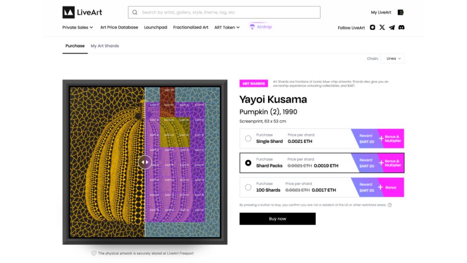Expand the ART Token dropdown menu
The image size is (467, 263).
coord(227,27)
